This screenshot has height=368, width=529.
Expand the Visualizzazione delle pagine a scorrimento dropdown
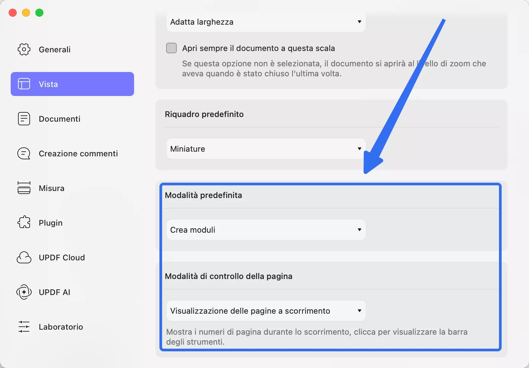[x=266, y=311]
